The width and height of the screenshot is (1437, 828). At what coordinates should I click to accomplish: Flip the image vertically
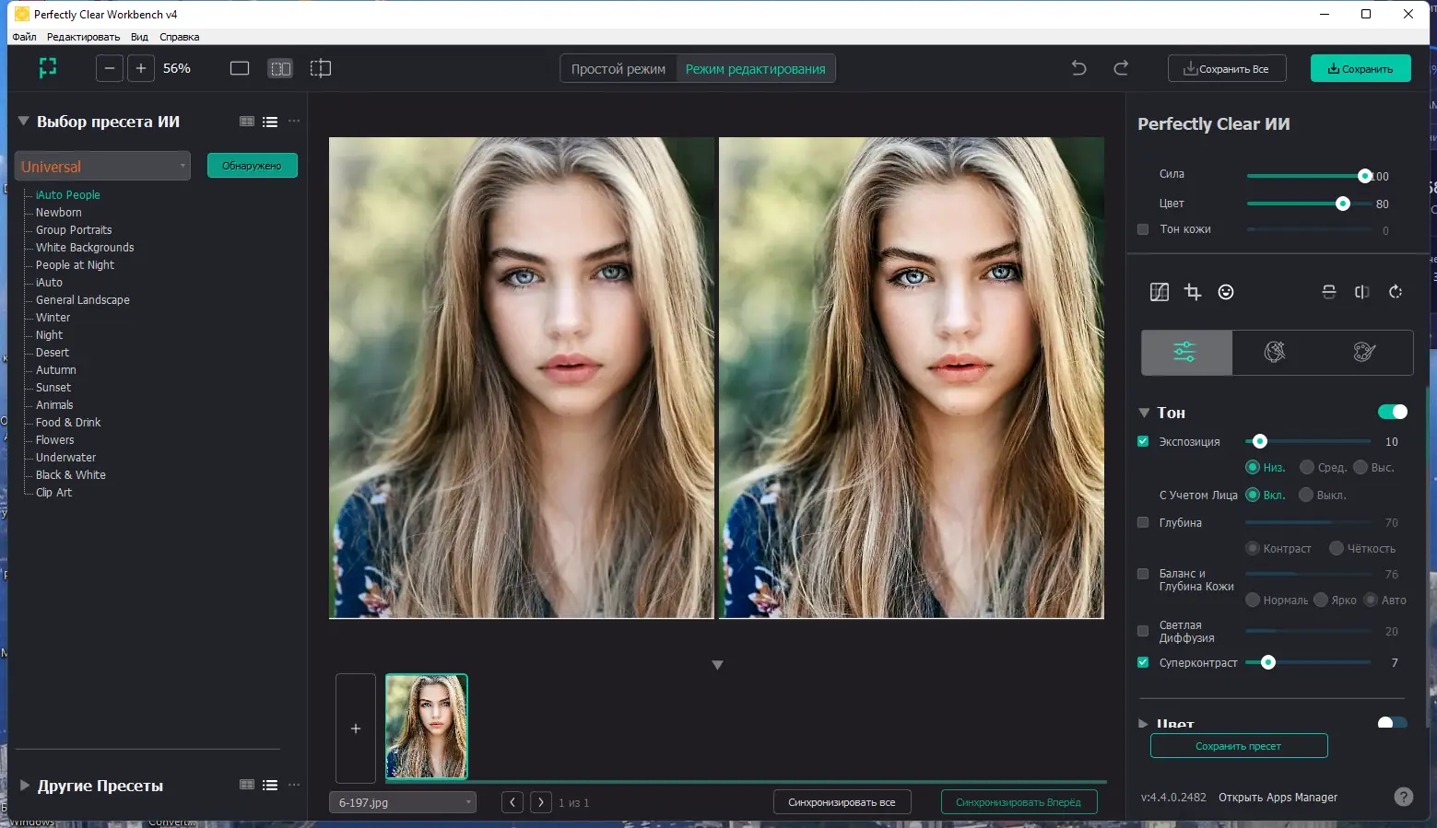pyautogui.click(x=1329, y=292)
